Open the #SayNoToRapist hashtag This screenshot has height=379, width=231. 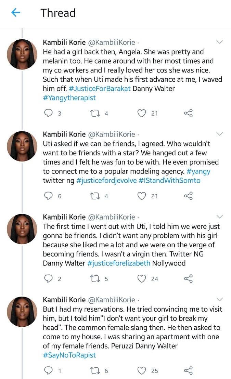pyautogui.click(x=69, y=355)
